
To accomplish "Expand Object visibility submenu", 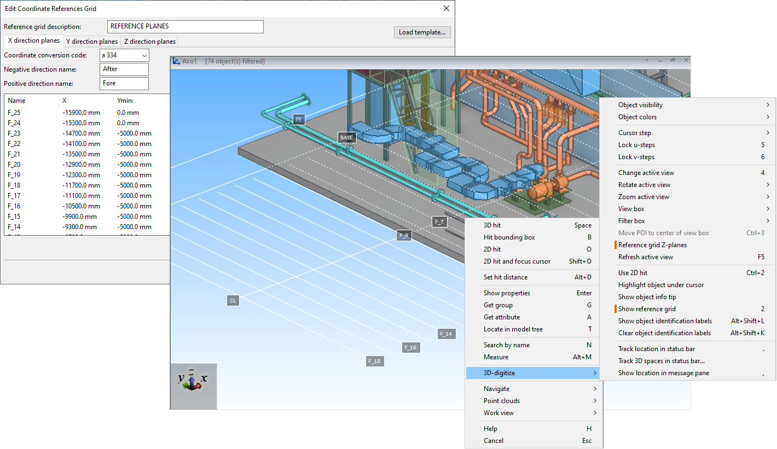I will pyautogui.click(x=689, y=105).
